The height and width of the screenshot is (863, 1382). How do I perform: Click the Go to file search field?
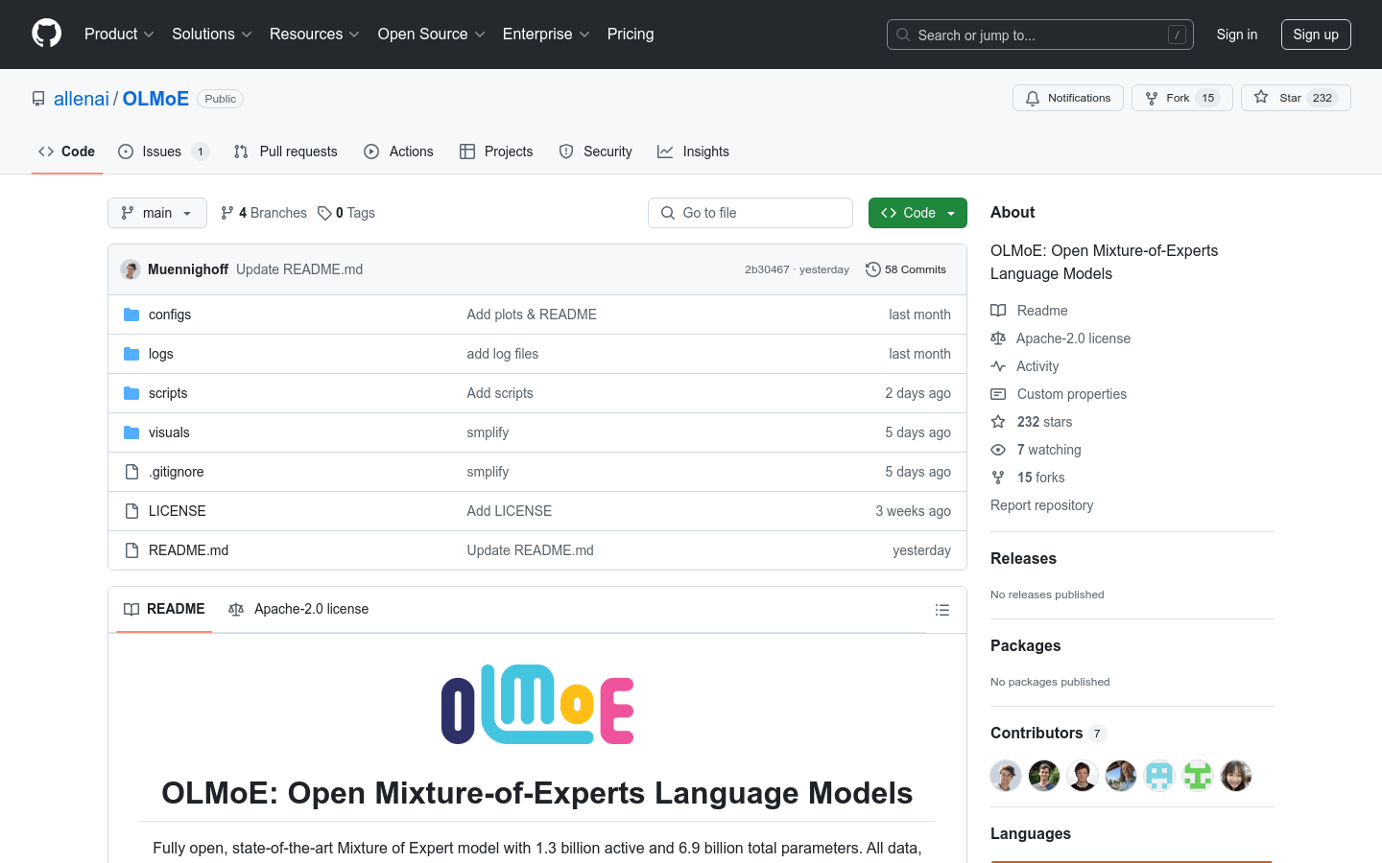[x=751, y=213]
